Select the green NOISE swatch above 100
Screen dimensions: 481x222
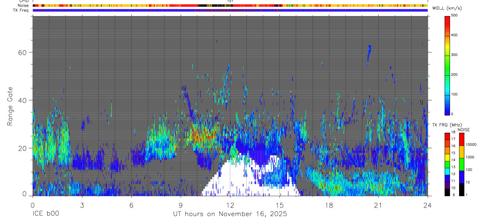(462, 164)
